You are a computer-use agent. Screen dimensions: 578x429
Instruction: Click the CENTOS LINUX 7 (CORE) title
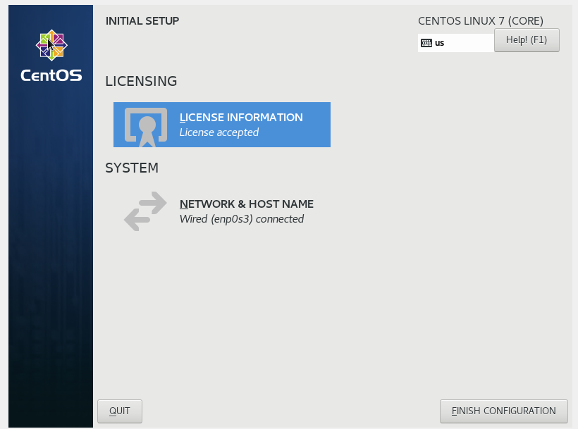(x=481, y=21)
